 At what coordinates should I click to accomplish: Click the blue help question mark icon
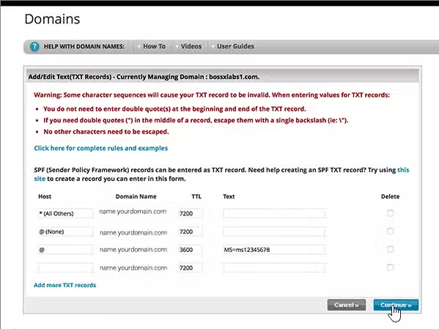[34, 46]
